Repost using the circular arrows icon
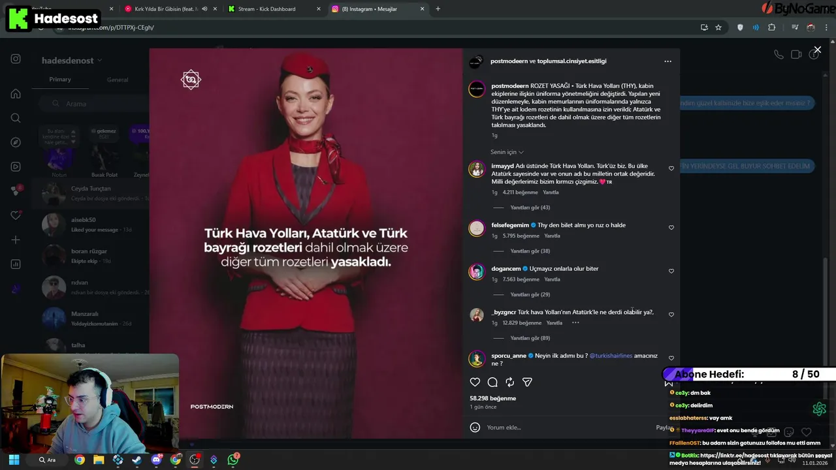This screenshot has height=470, width=836. [x=510, y=382]
